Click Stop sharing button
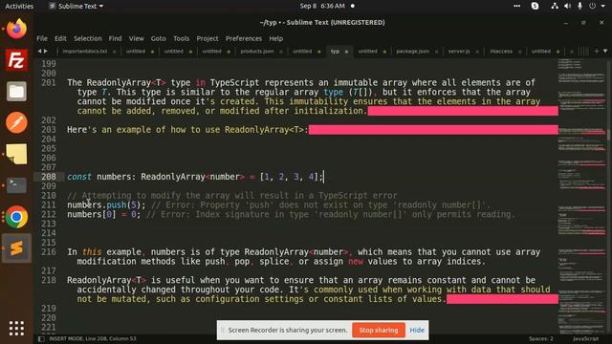The image size is (612, 344). pyautogui.click(x=379, y=330)
